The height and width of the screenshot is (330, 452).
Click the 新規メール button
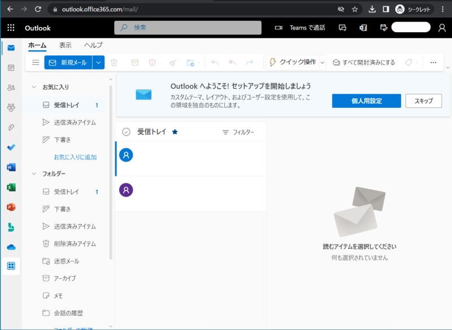click(68, 63)
